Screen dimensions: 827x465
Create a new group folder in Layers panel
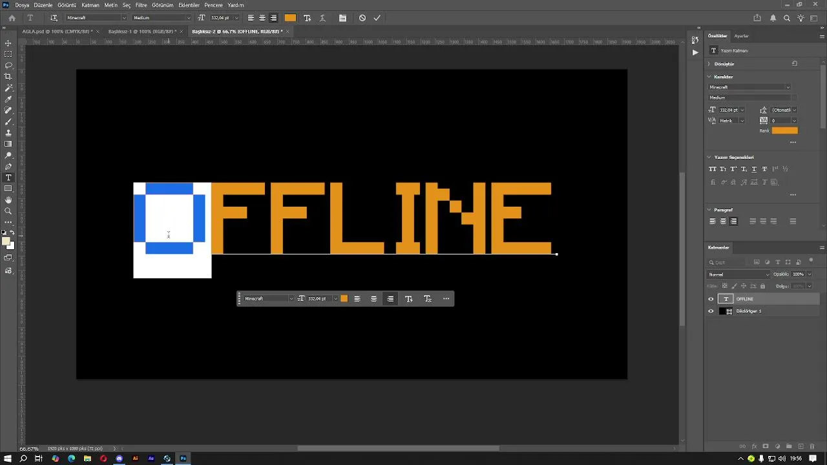pyautogui.click(x=789, y=446)
